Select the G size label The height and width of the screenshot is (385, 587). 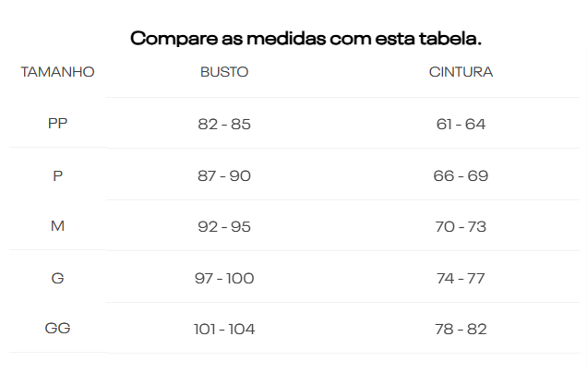[57, 278]
